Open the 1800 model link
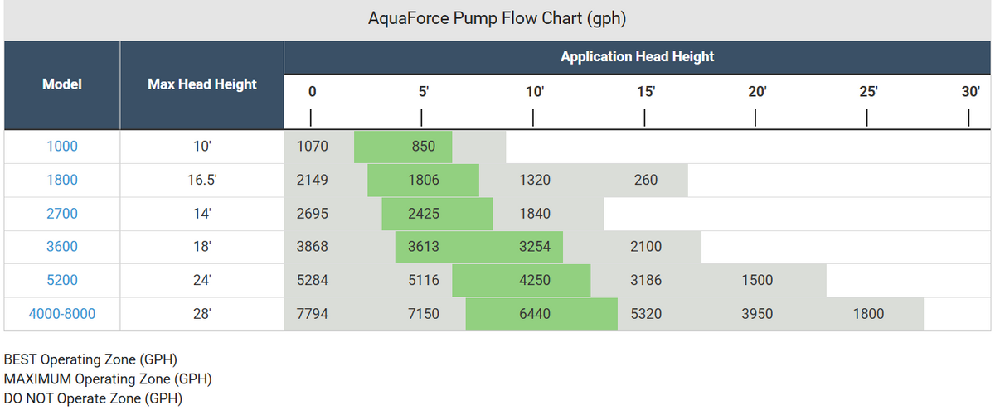This screenshot has width=995, height=410. coord(62,180)
